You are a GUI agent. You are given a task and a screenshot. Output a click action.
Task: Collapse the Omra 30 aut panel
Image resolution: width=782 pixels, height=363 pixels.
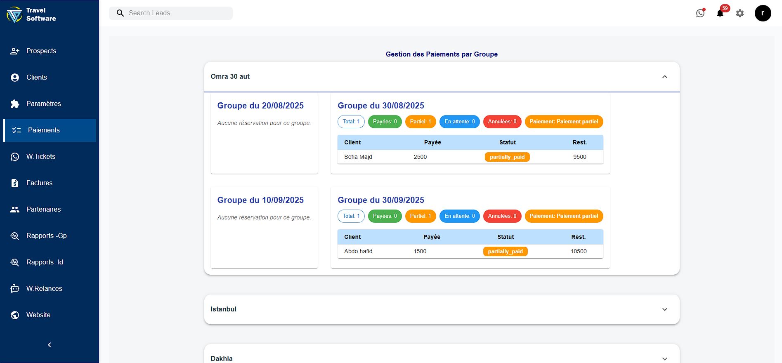point(664,77)
